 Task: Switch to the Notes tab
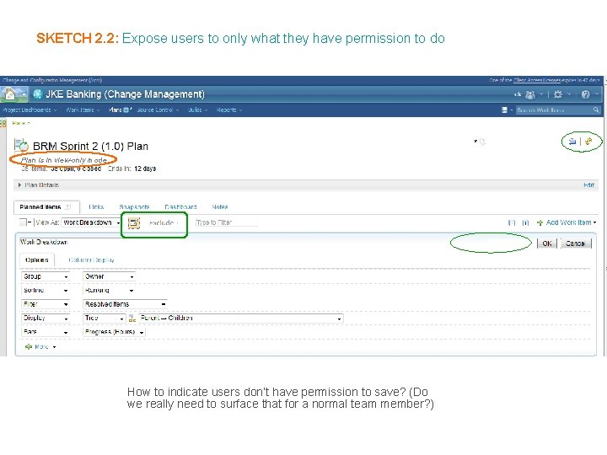[220, 207]
